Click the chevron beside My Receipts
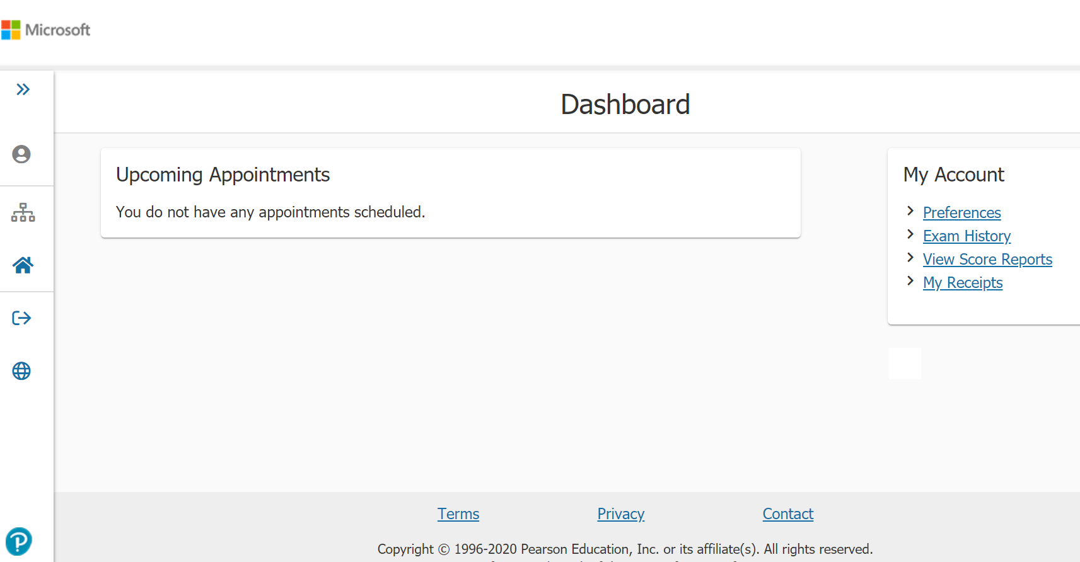Screen dimensions: 1080x562 [910, 281]
